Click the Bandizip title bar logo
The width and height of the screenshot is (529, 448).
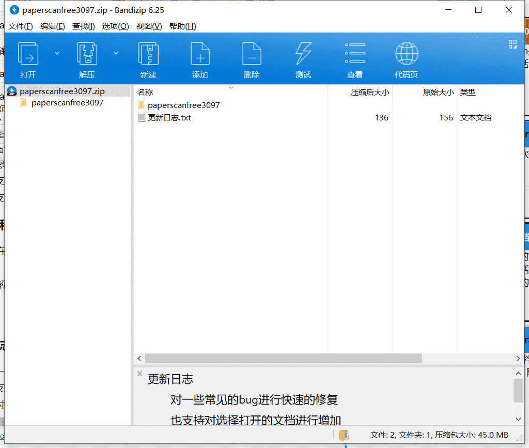(x=14, y=10)
